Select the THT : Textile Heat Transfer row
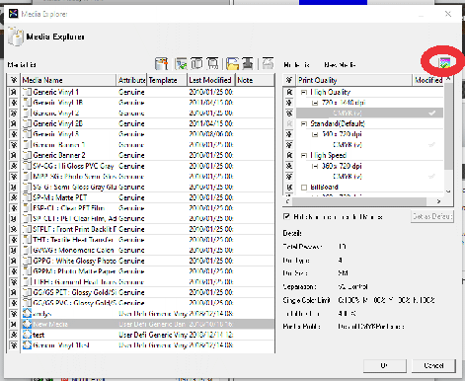 [147, 240]
